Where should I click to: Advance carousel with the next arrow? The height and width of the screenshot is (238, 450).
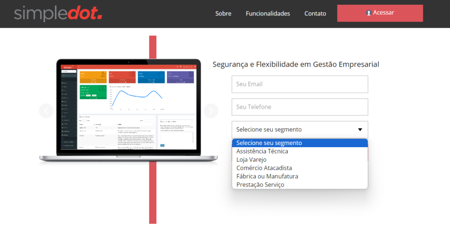211,111
